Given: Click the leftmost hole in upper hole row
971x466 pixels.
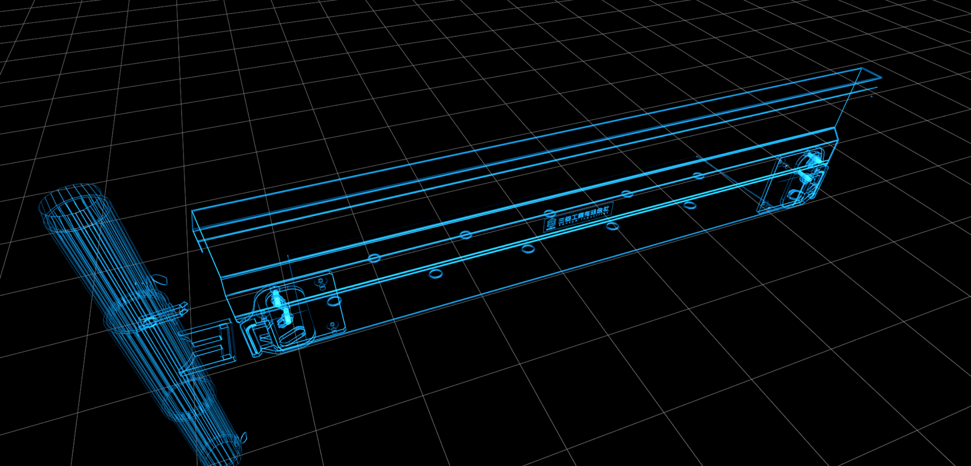Looking at the screenshot, I should click(x=374, y=258).
